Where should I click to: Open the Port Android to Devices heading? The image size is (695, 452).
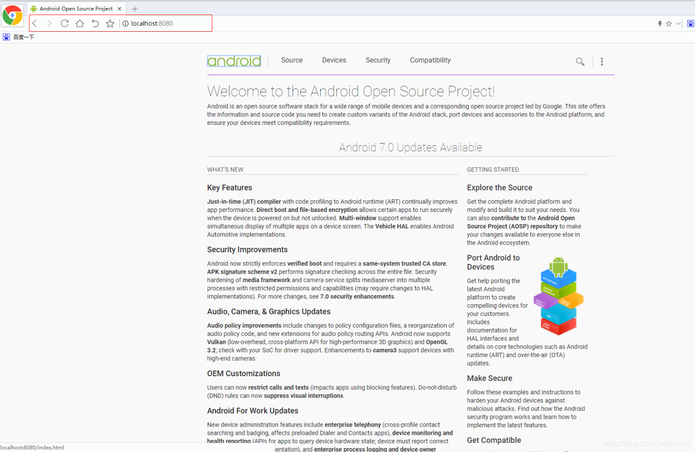click(493, 262)
